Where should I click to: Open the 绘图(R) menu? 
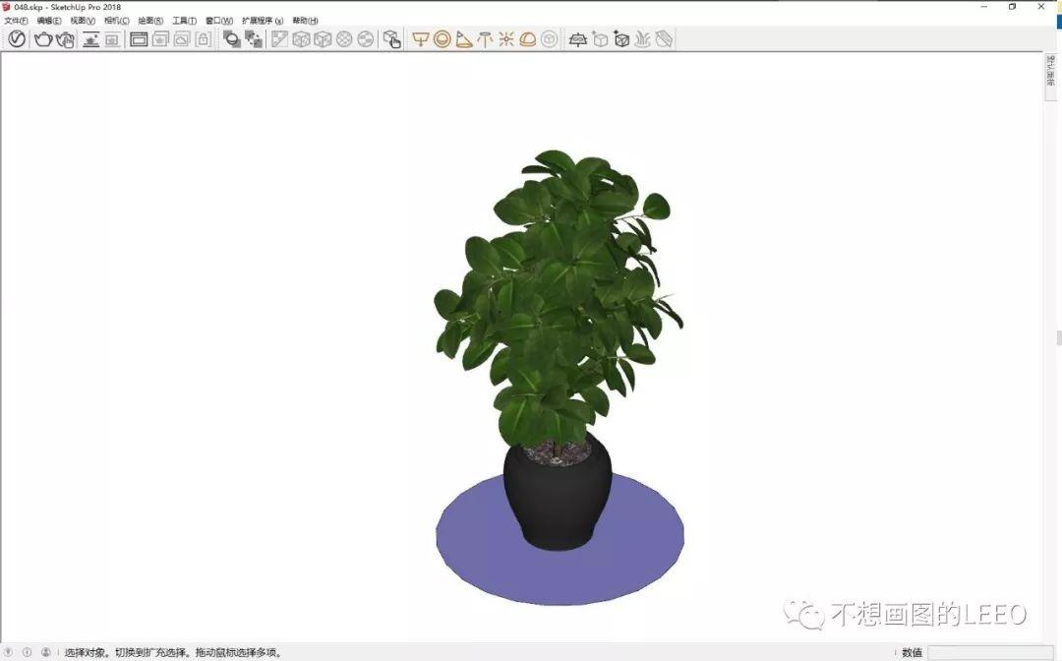(x=150, y=21)
